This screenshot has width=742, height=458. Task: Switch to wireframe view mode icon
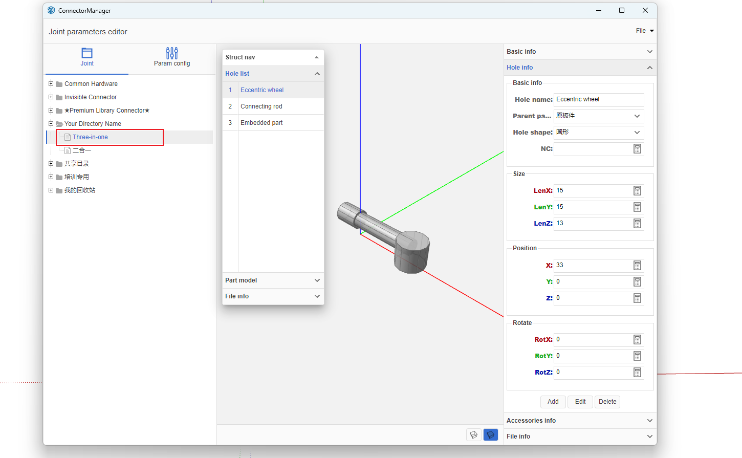474,434
